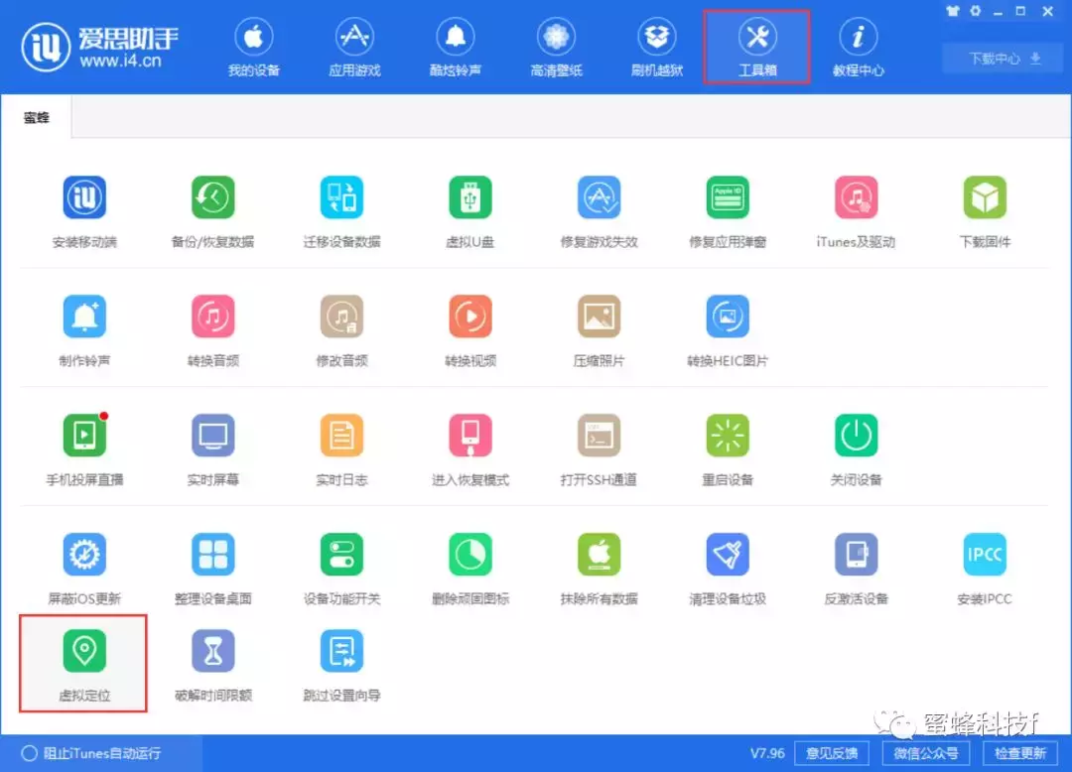Select the 蜜蜂 device tab

pyautogui.click(x=36, y=118)
